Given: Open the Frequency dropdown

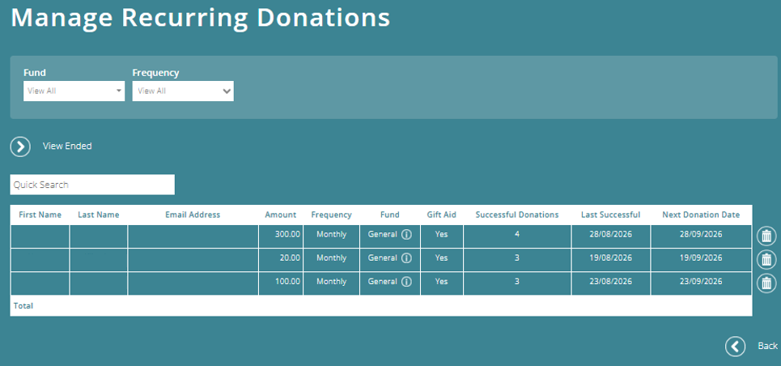Looking at the screenshot, I should tap(183, 91).
